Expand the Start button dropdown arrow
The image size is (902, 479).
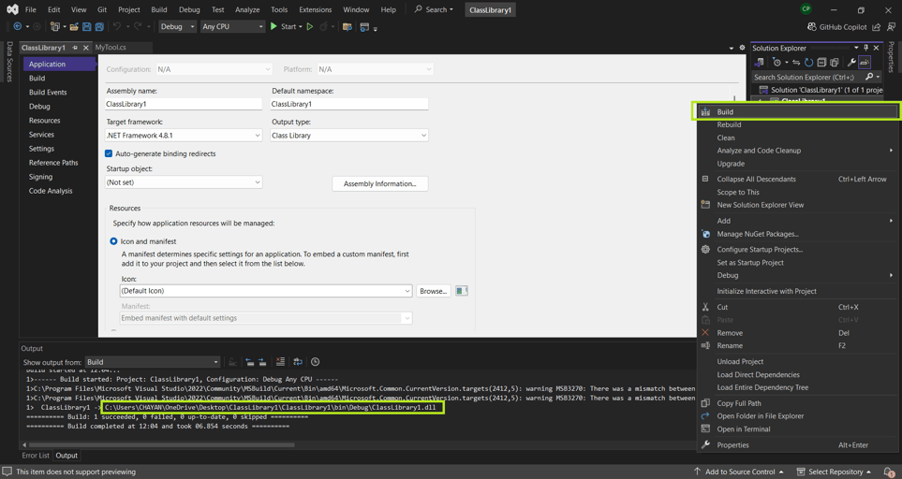[301, 26]
